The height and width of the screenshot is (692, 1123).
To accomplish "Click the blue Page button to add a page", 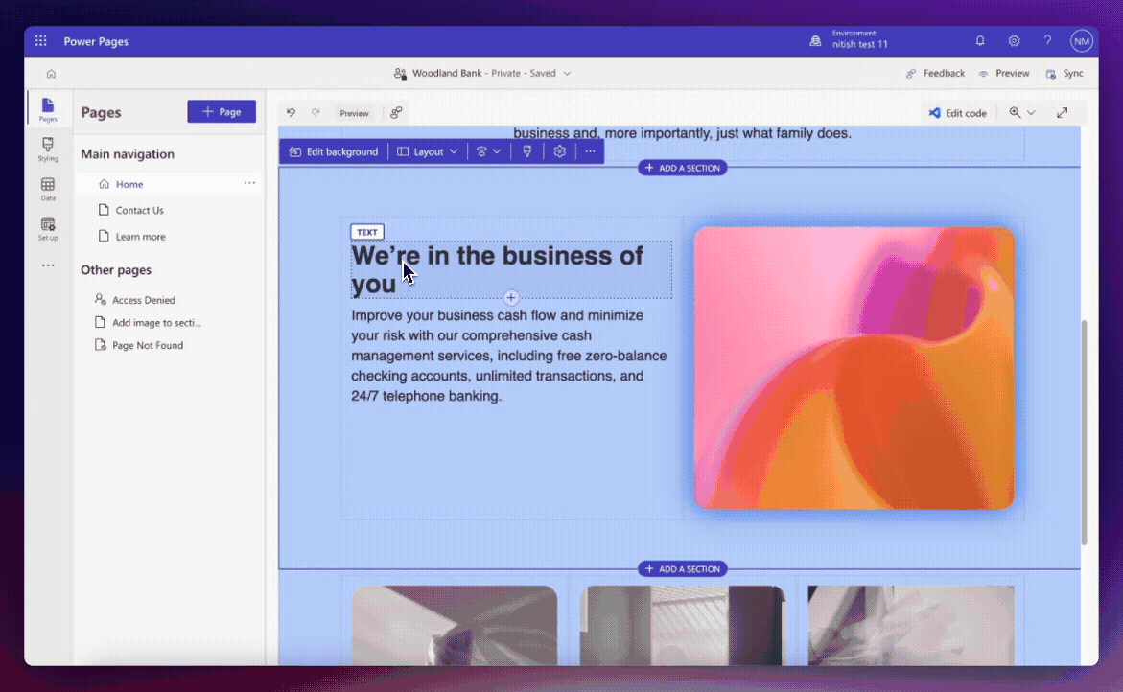I will (222, 111).
